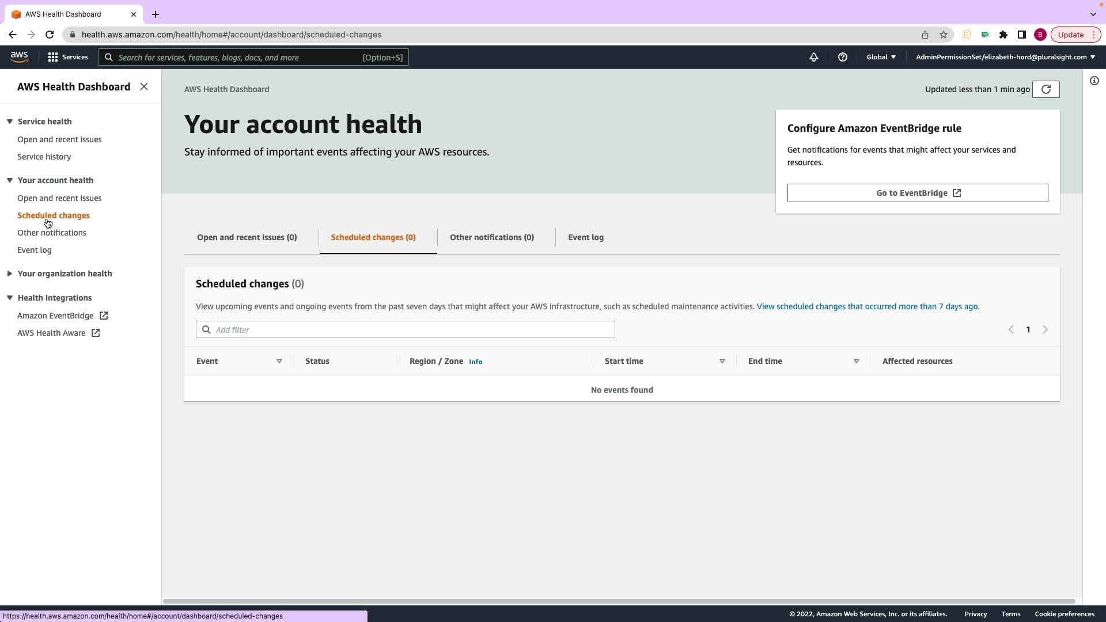
Task: Open the info panel icon at right edge
Action: coord(1094,81)
